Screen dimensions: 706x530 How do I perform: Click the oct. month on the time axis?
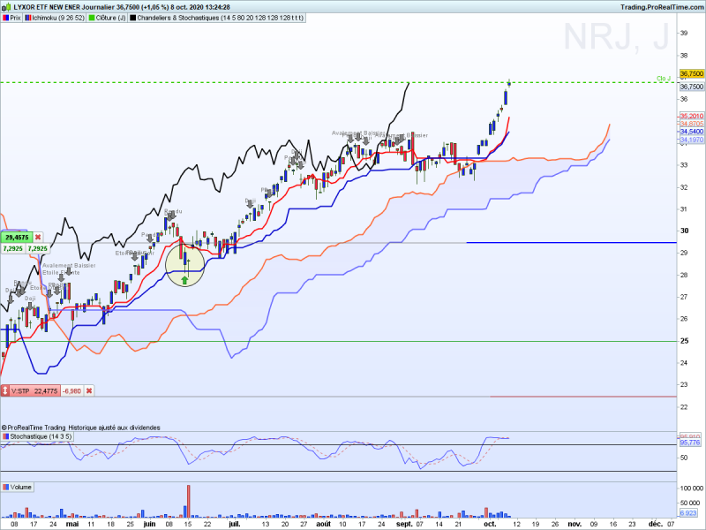click(x=490, y=524)
